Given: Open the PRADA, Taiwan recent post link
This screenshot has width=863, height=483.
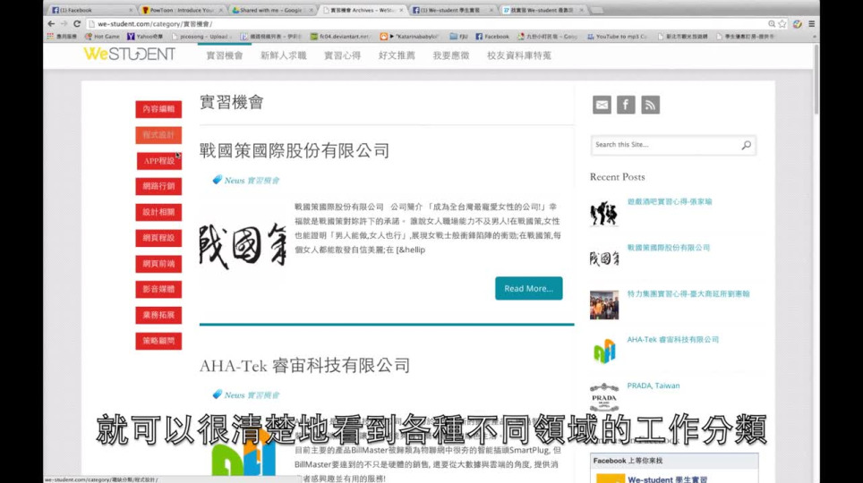Looking at the screenshot, I should point(653,386).
